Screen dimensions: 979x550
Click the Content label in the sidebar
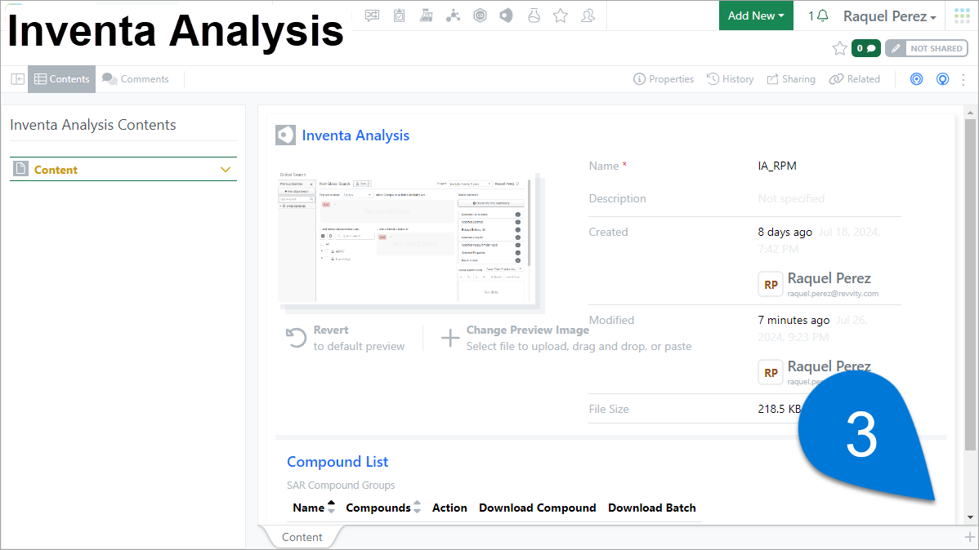tap(56, 170)
